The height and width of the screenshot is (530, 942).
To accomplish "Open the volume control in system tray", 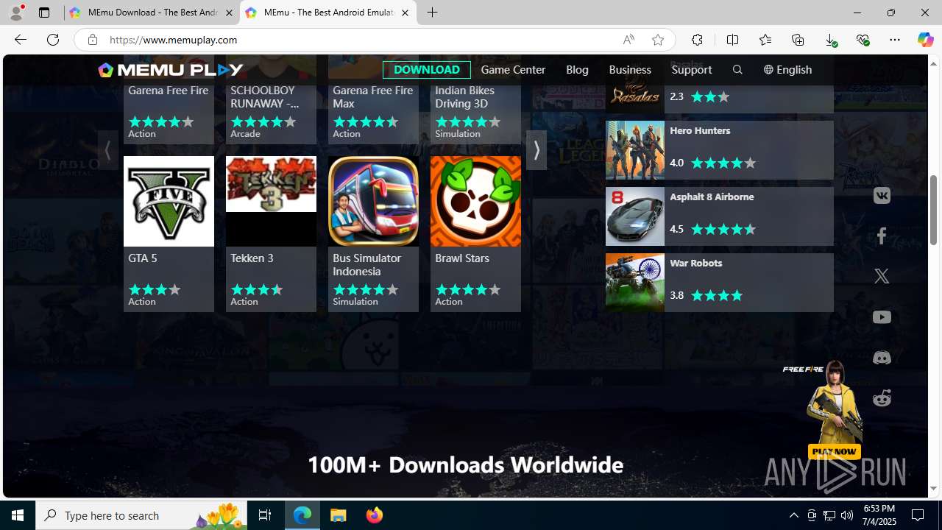I will (x=847, y=515).
